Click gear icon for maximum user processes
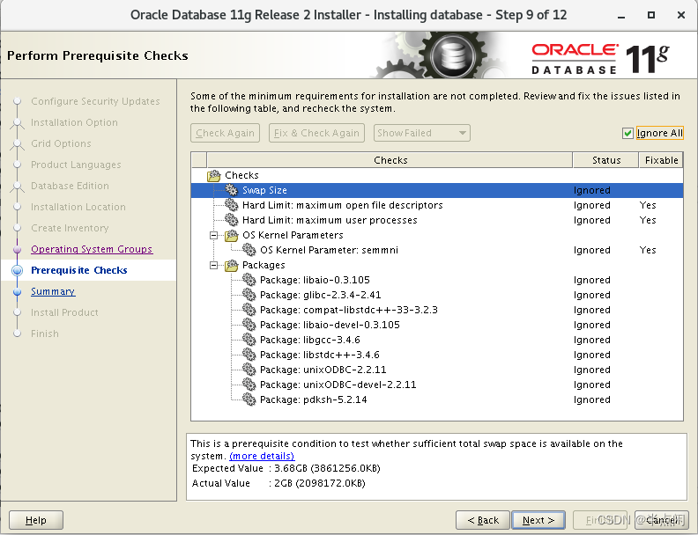This screenshot has height=535, width=698. coord(231,220)
